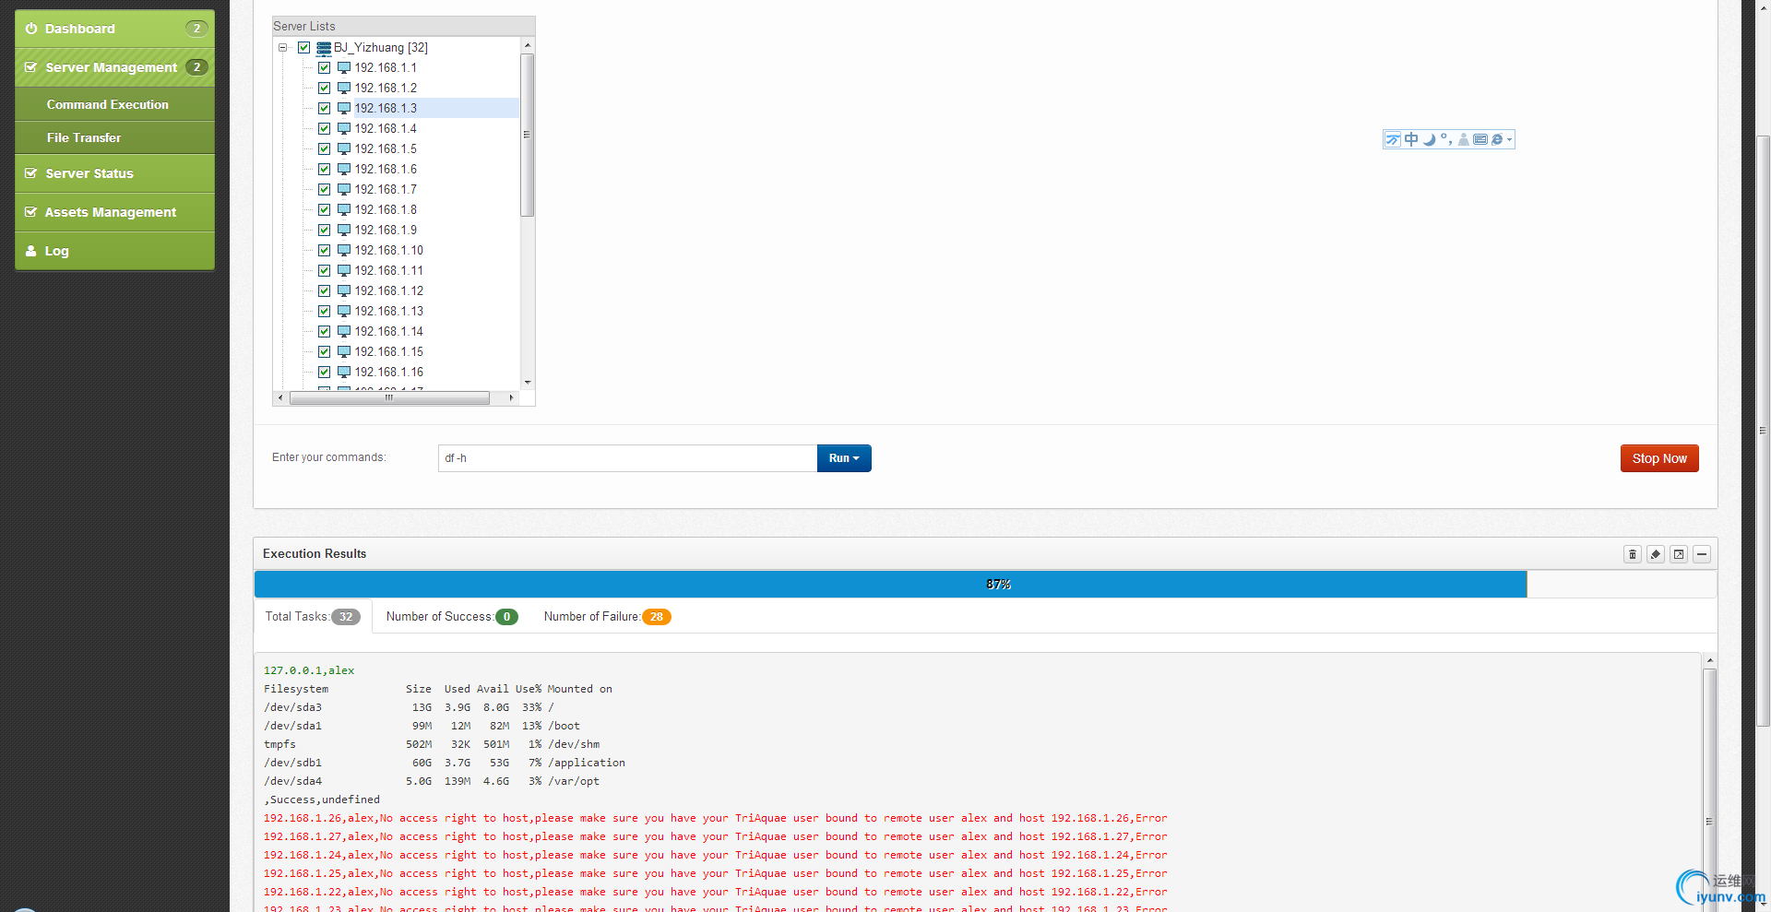Uncheck the 192.168.1.3 checkbox
Viewport: 1771px width, 912px height.
(324, 109)
